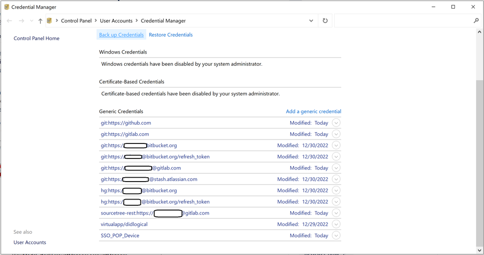
Task: Open address bar history dropdown
Action: [311, 21]
